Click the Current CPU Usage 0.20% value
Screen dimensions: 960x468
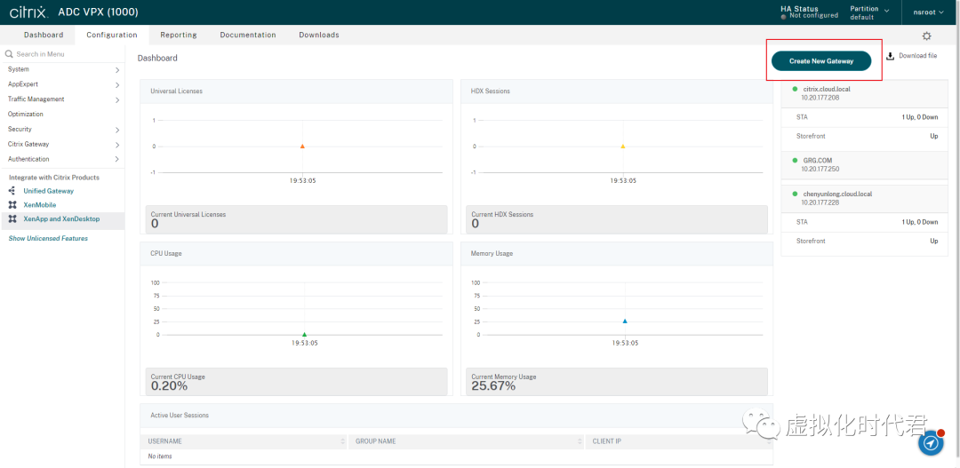169,386
